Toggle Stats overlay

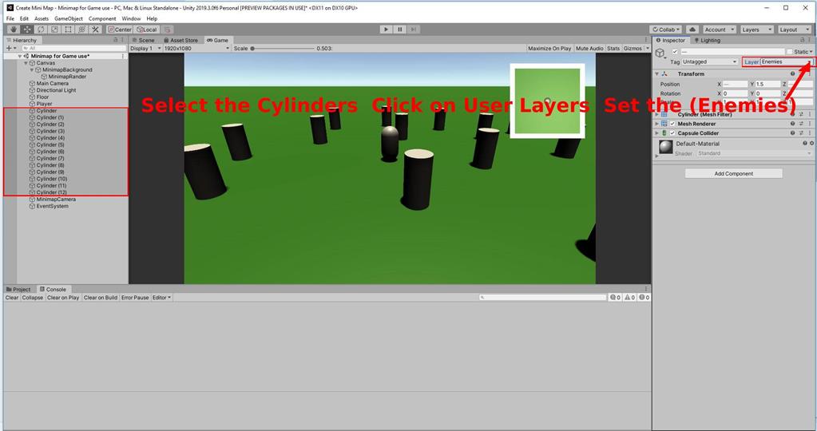(x=613, y=49)
